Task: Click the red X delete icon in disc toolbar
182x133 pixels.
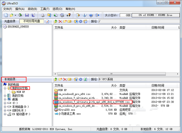Action: [x=60, y=21]
